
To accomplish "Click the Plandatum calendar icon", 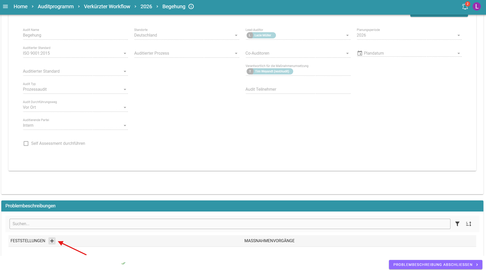I will pyautogui.click(x=360, y=53).
